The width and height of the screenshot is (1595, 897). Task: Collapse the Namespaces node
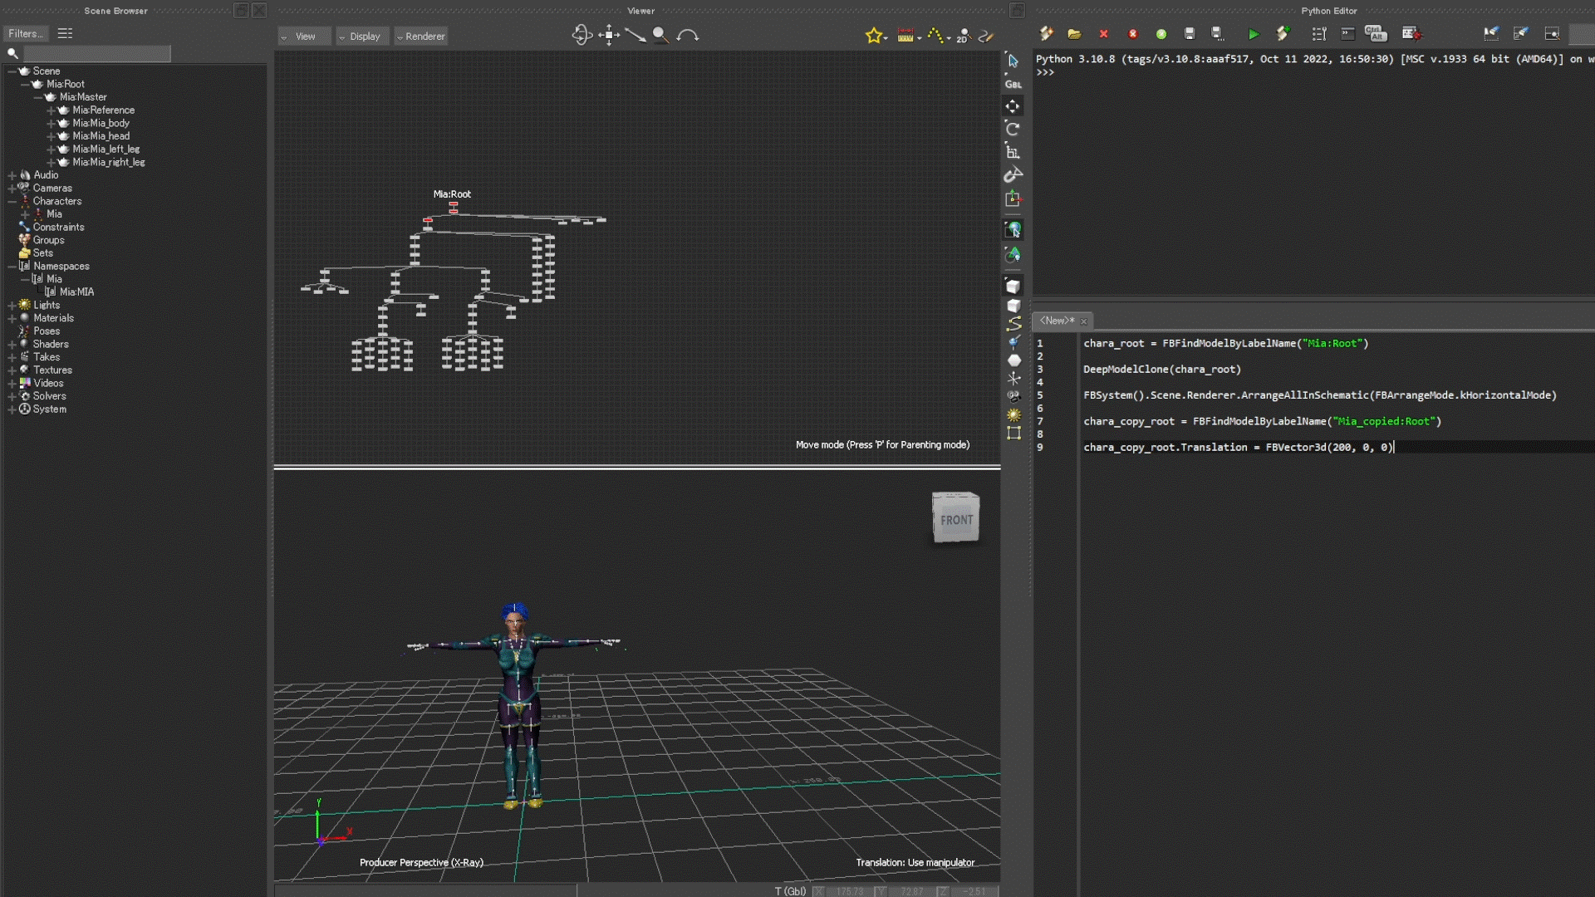pos(12,267)
